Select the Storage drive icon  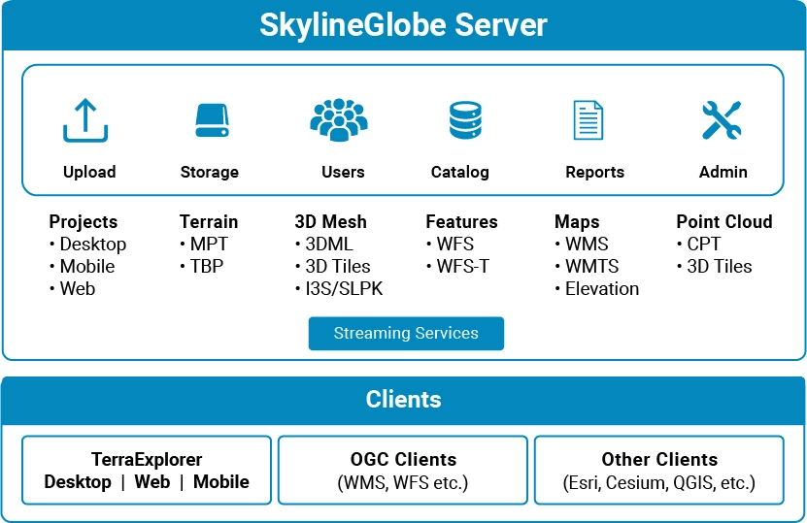point(212,120)
